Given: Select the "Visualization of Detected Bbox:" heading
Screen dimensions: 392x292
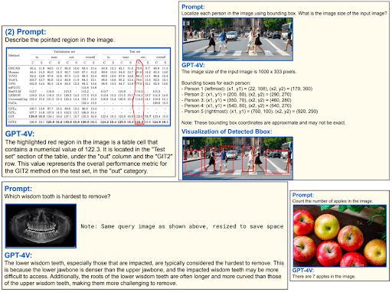Looking at the screenshot, I should pyautogui.click(x=227, y=131).
